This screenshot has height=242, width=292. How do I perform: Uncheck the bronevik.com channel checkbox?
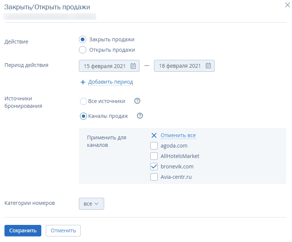point(154,167)
